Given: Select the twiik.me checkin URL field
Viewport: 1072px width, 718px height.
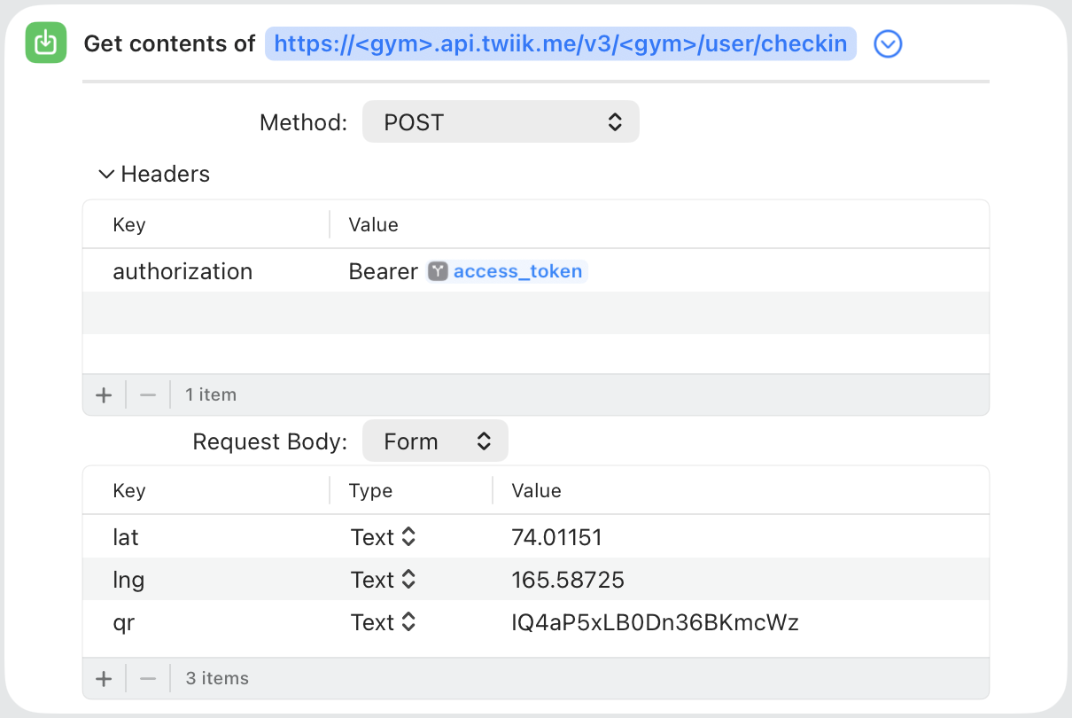Looking at the screenshot, I should coord(560,43).
